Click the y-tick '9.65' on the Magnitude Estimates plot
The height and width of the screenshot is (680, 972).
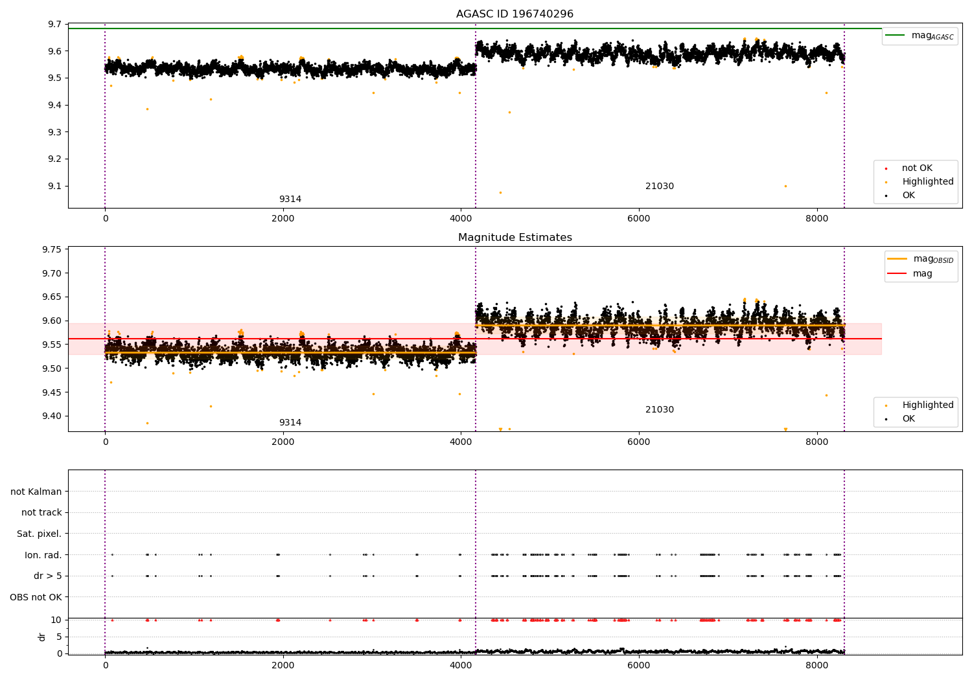tap(52, 297)
